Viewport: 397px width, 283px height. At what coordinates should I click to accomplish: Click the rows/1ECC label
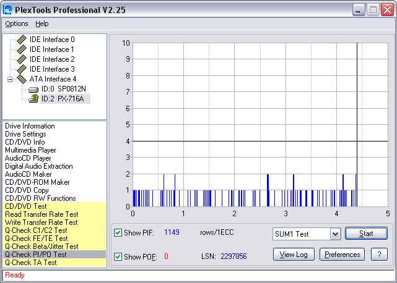[217, 232]
